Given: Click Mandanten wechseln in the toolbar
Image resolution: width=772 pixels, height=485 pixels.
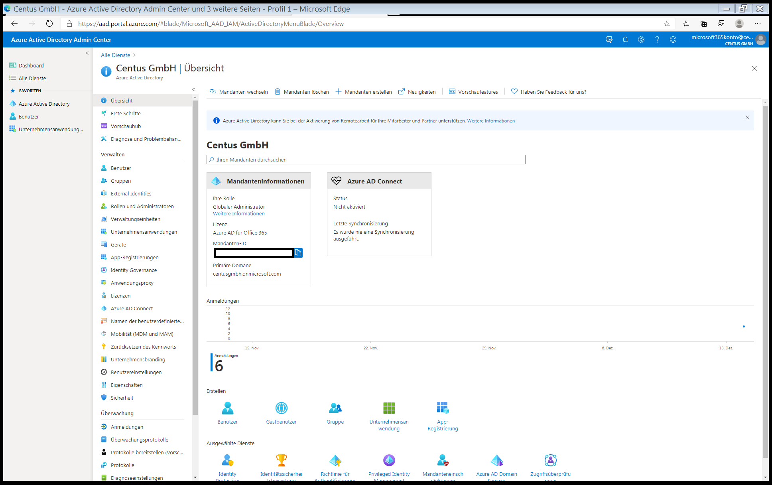Looking at the screenshot, I should 238,92.
